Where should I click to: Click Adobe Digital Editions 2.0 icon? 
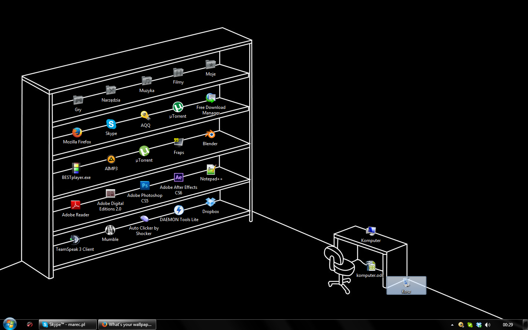[110, 194]
